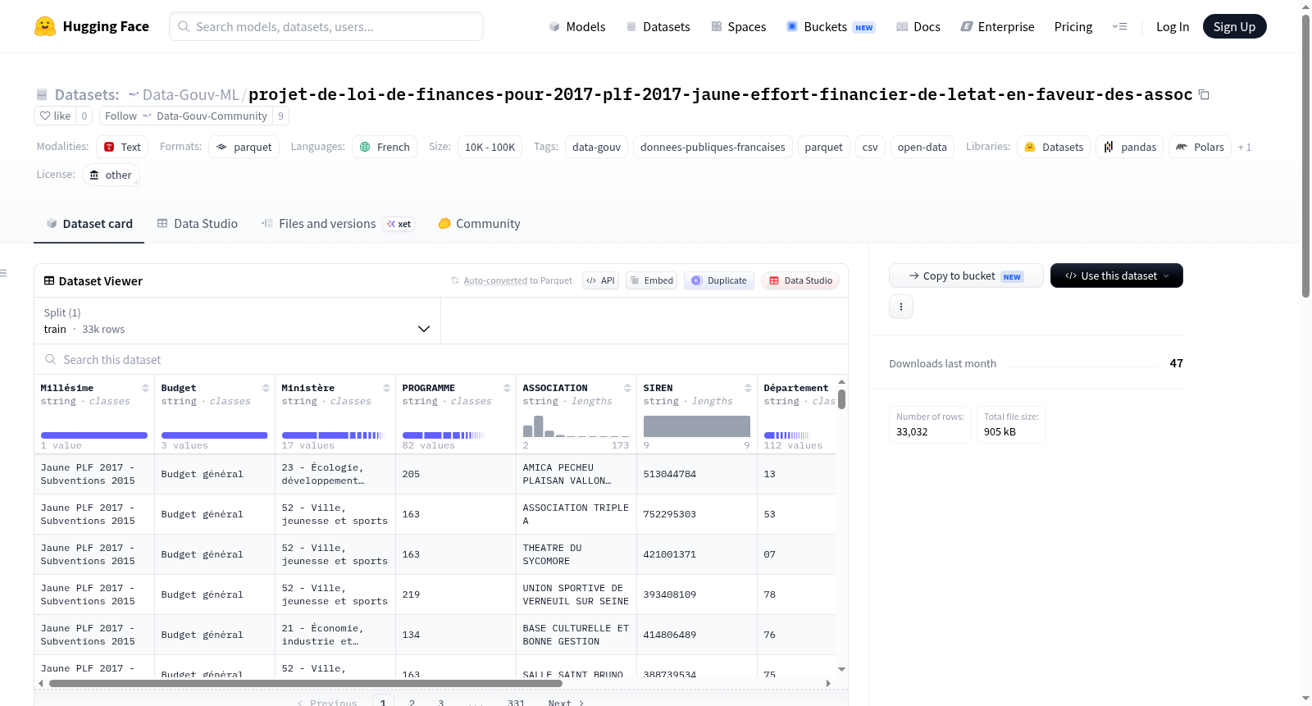Image resolution: width=1312 pixels, height=706 pixels.
Task: Sort the PROGRAMME column
Action: click(x=507, y=388)
